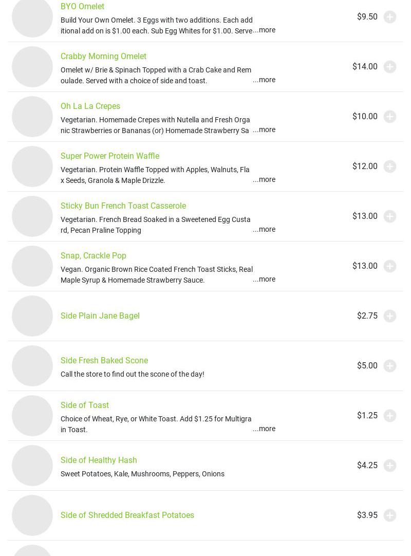Add Side Fresh Baked Scone plus icon
Image resolution: width=411 pixels, height=556 pixels.
(x=390, y=366)
